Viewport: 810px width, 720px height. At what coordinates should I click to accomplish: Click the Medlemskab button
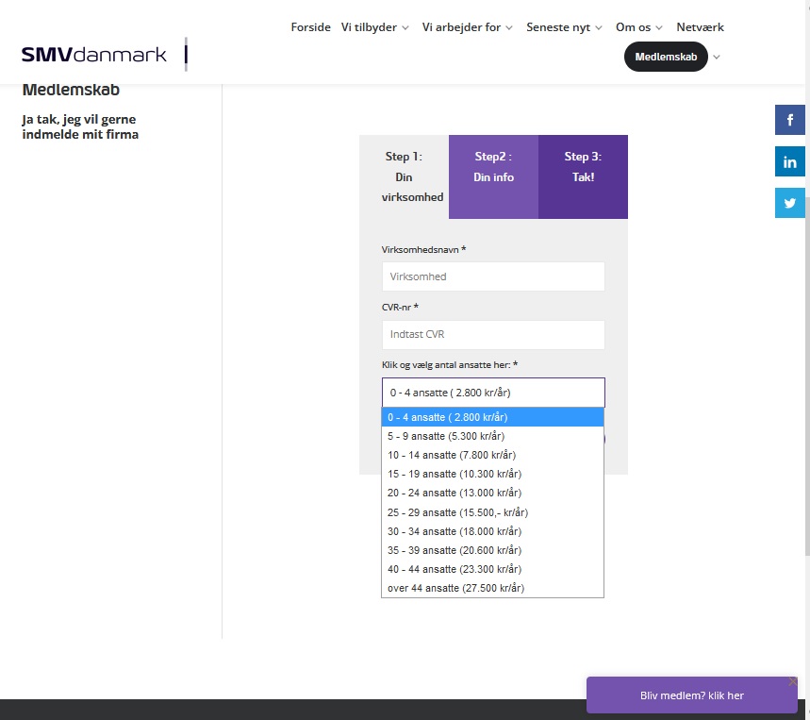665,58
